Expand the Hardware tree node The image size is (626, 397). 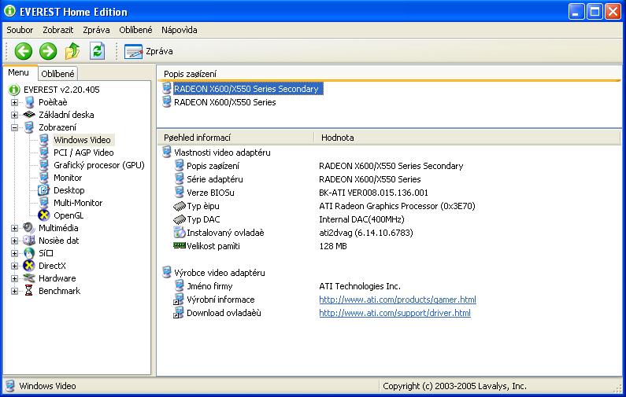coord(15,278)
